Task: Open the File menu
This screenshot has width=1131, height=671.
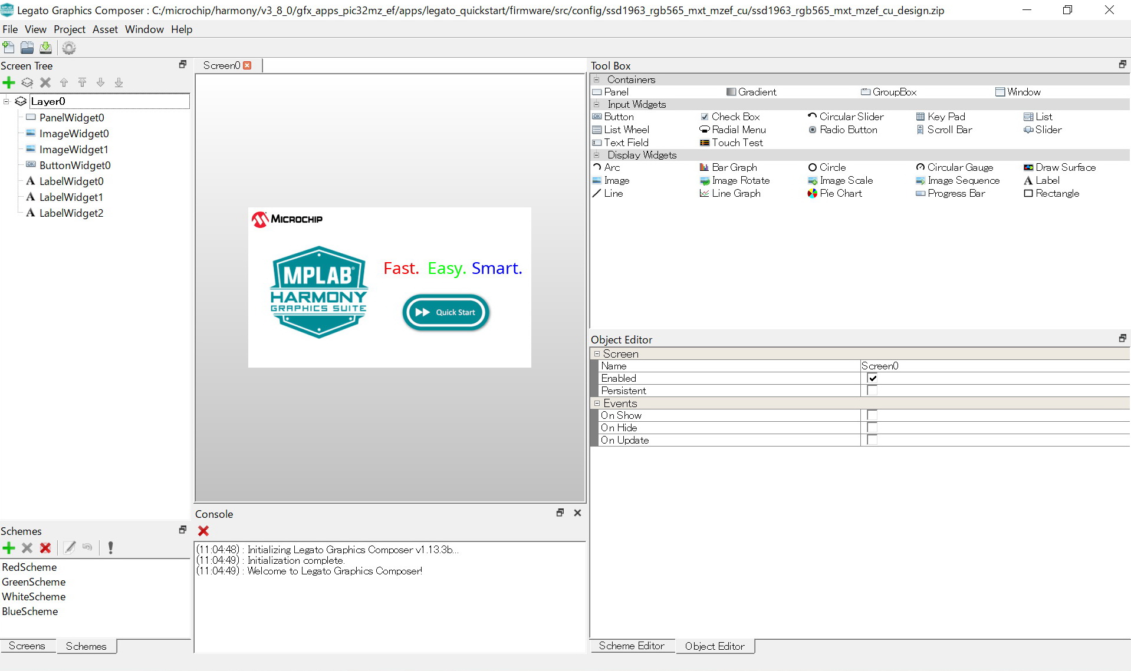Action: [10, 29]
